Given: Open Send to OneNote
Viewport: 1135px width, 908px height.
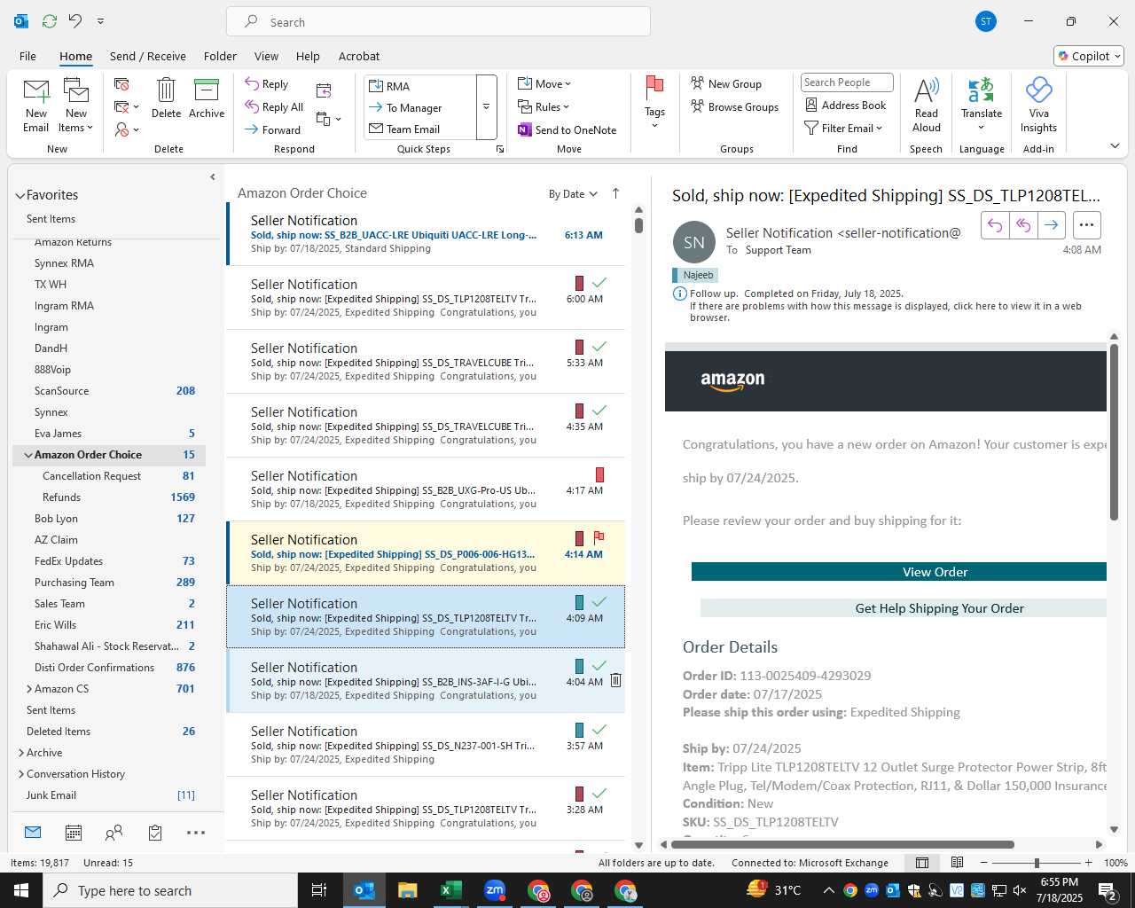Looking at the screenshot, I should 567,129.
